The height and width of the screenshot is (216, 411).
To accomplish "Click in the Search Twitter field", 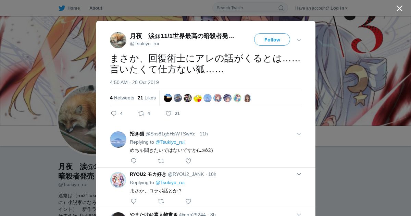I will click(x=247, y=8).
